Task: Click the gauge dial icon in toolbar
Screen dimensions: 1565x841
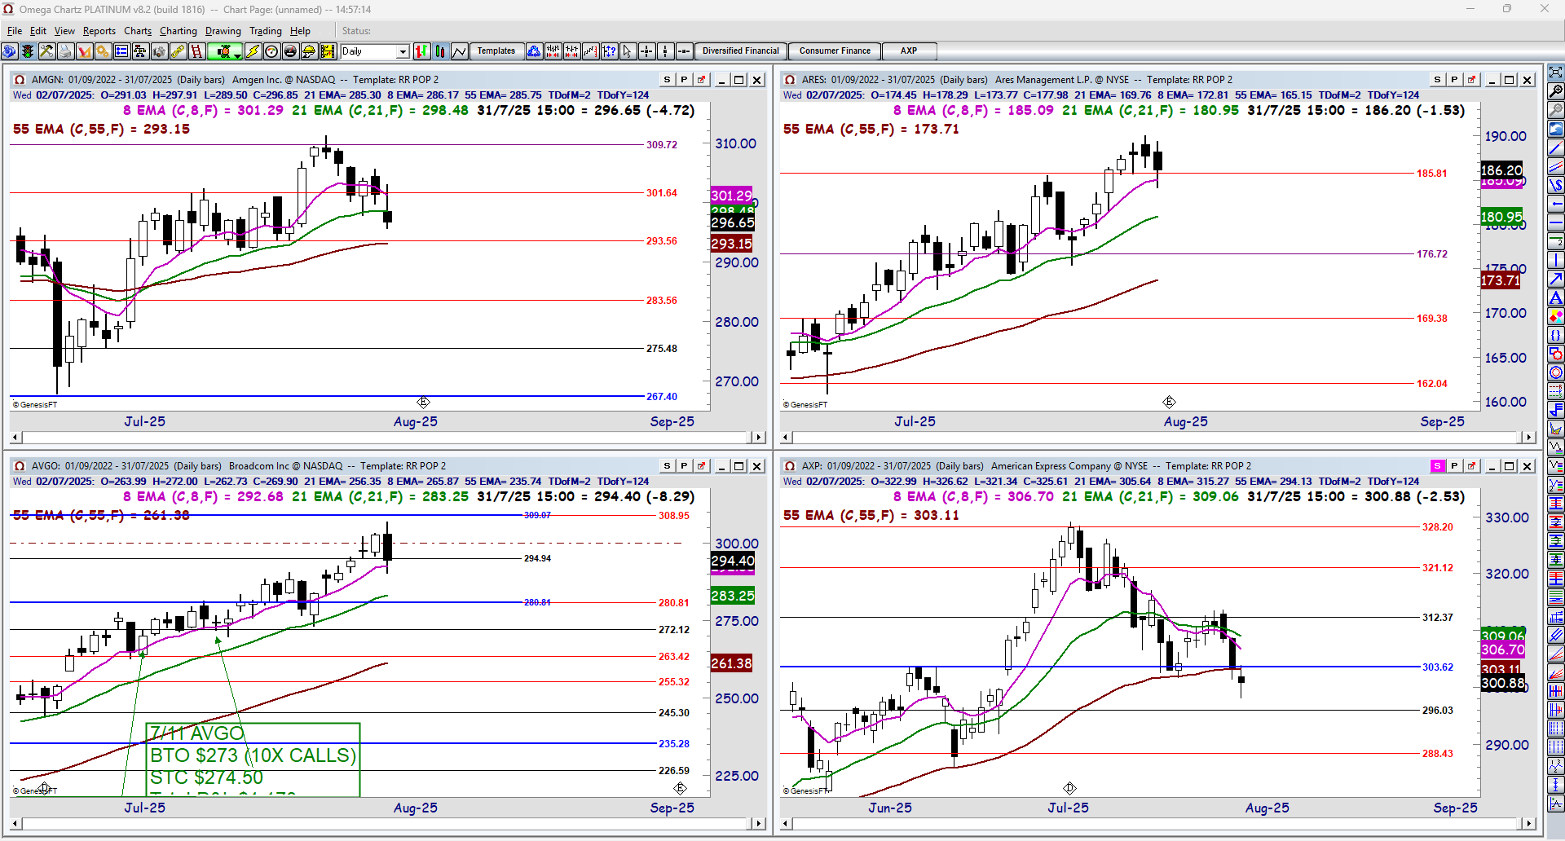Action: point(271,51)
